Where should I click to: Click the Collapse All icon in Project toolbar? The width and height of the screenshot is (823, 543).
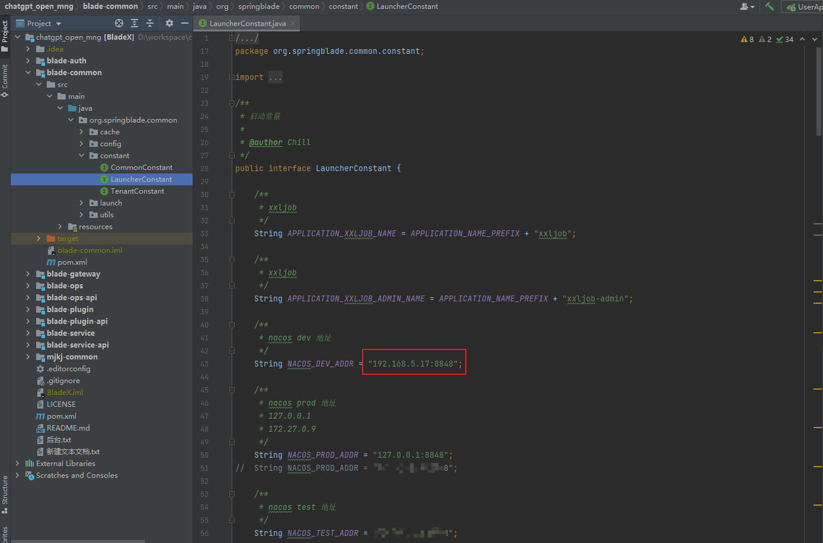(149, 23)
